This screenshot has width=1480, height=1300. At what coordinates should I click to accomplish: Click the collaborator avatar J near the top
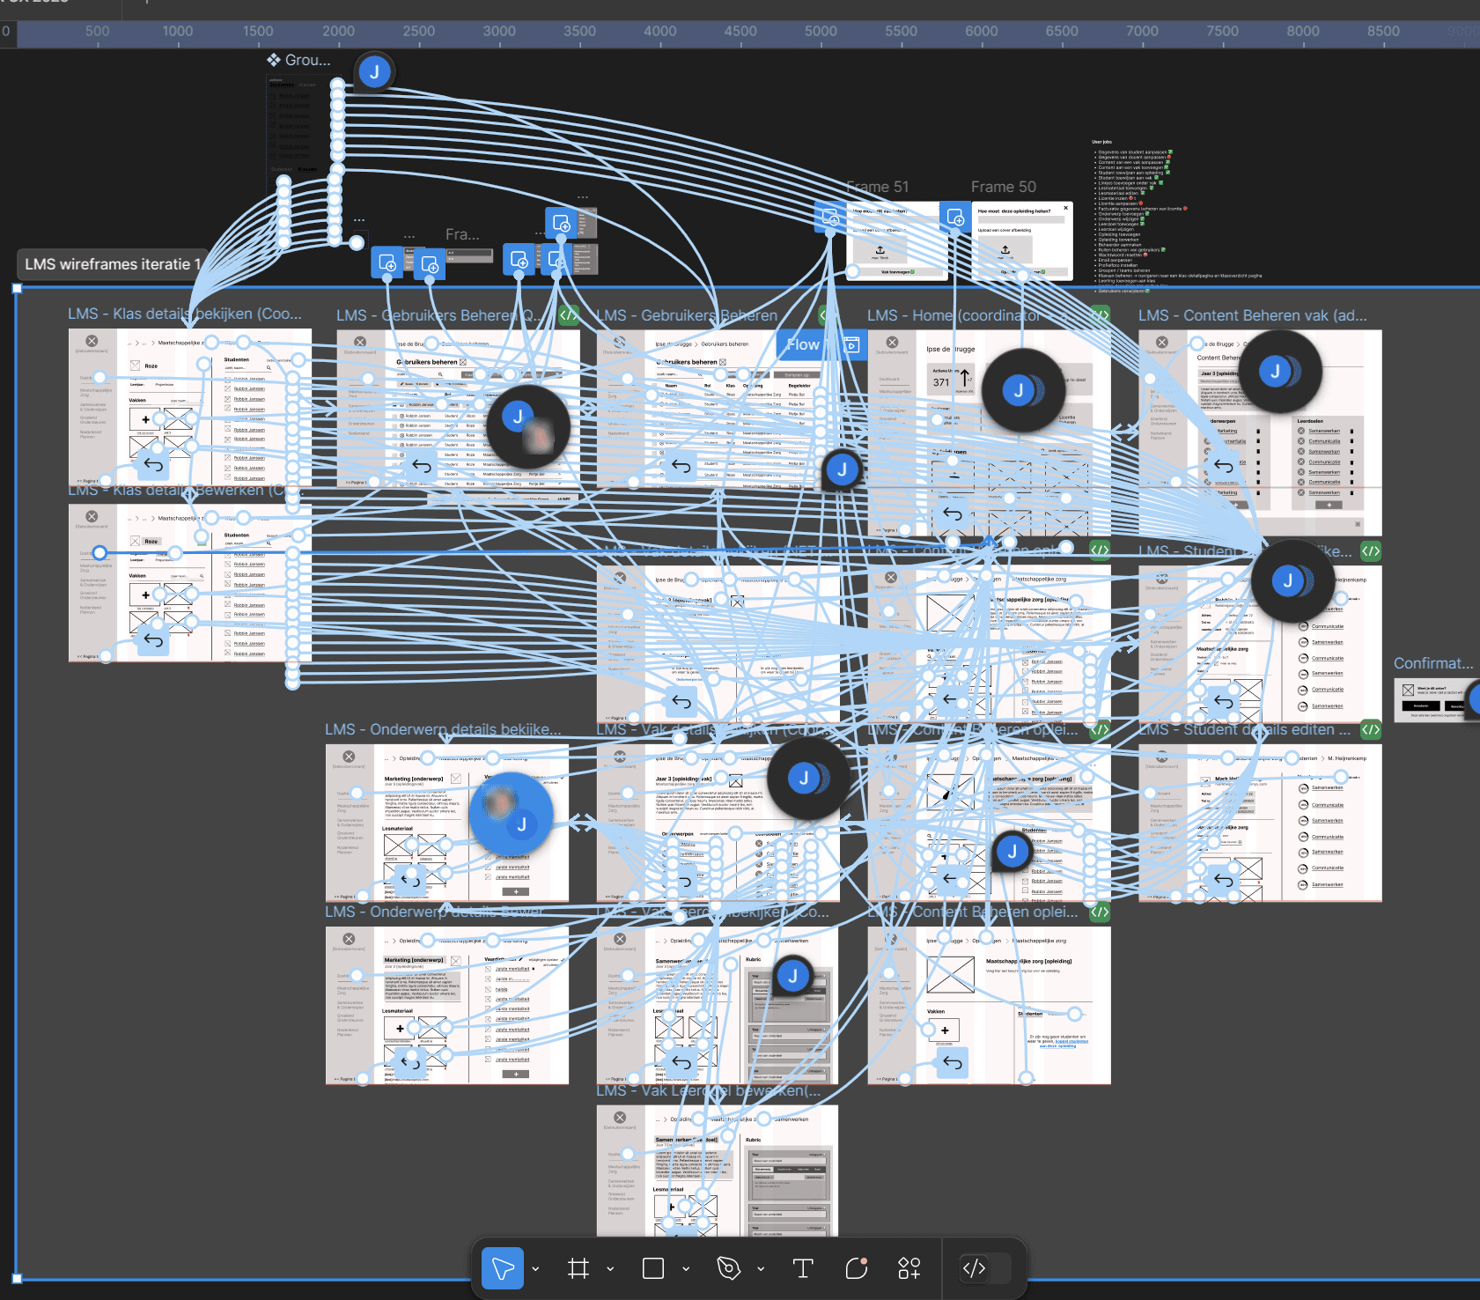pyautogui.click(x=374, y=72)
